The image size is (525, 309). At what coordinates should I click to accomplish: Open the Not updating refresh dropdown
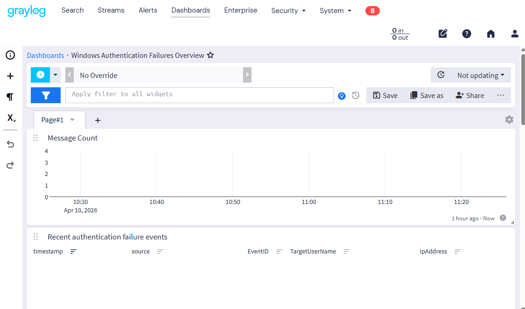481,75
